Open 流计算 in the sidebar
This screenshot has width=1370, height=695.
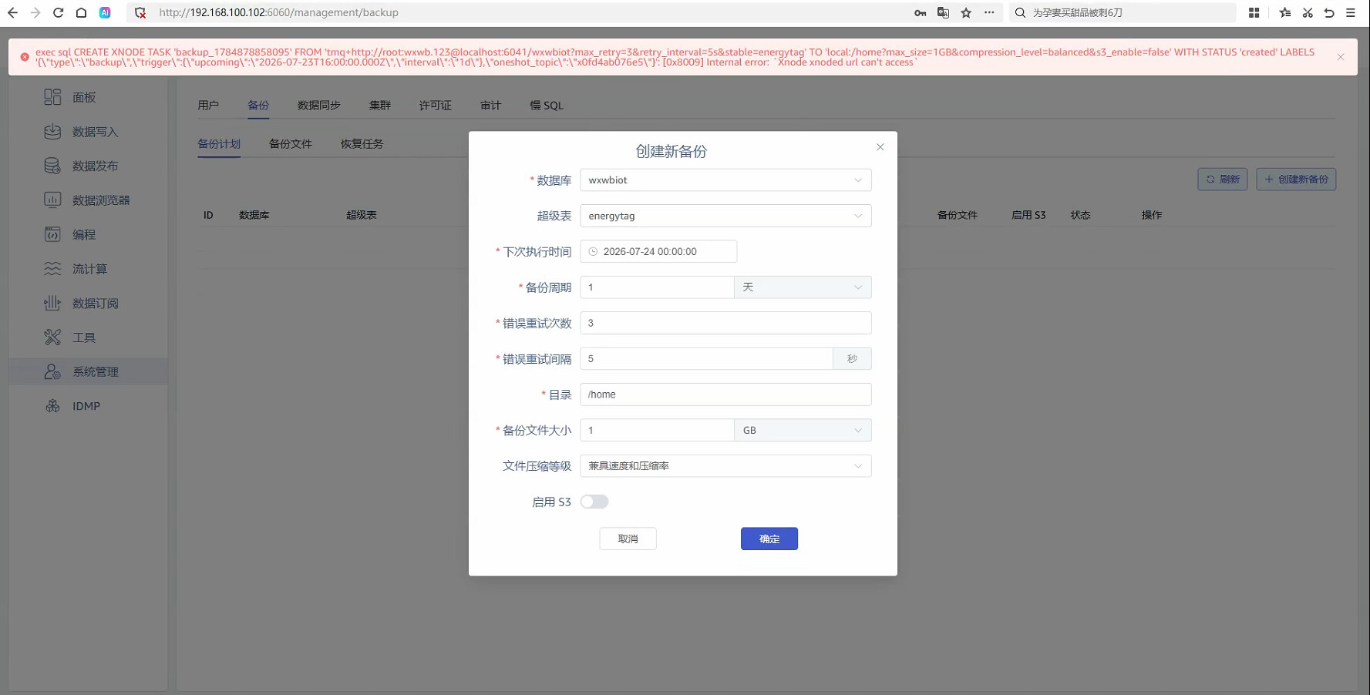[88, 269]
